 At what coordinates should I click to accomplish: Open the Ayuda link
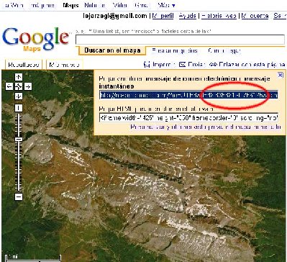[x=187, y=16]
